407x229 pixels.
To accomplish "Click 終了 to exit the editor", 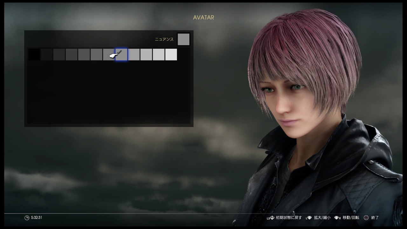I will coord(375,218).
